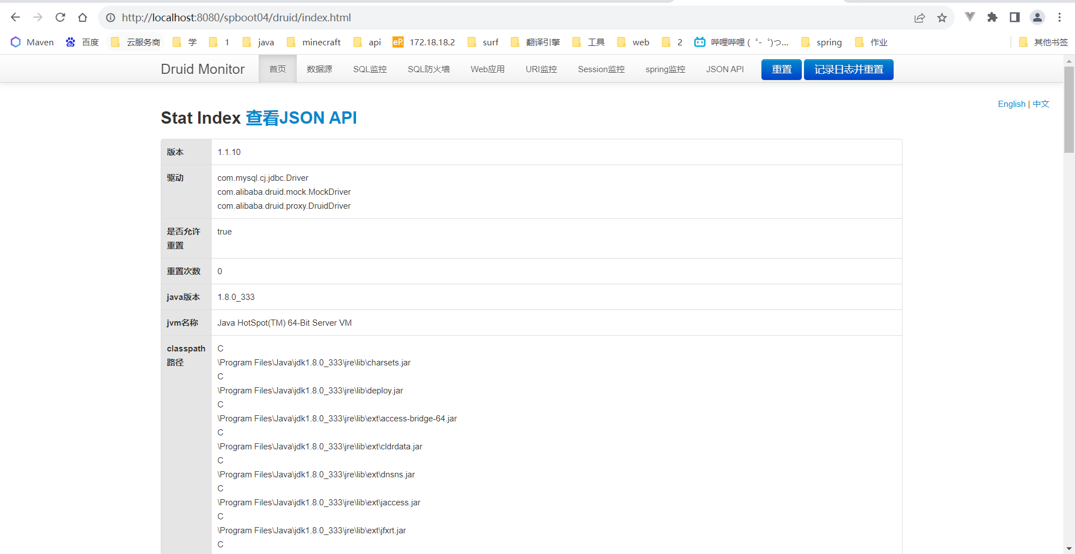
Task: Switch to the Web应用 tab
Action: pos(488,69)
